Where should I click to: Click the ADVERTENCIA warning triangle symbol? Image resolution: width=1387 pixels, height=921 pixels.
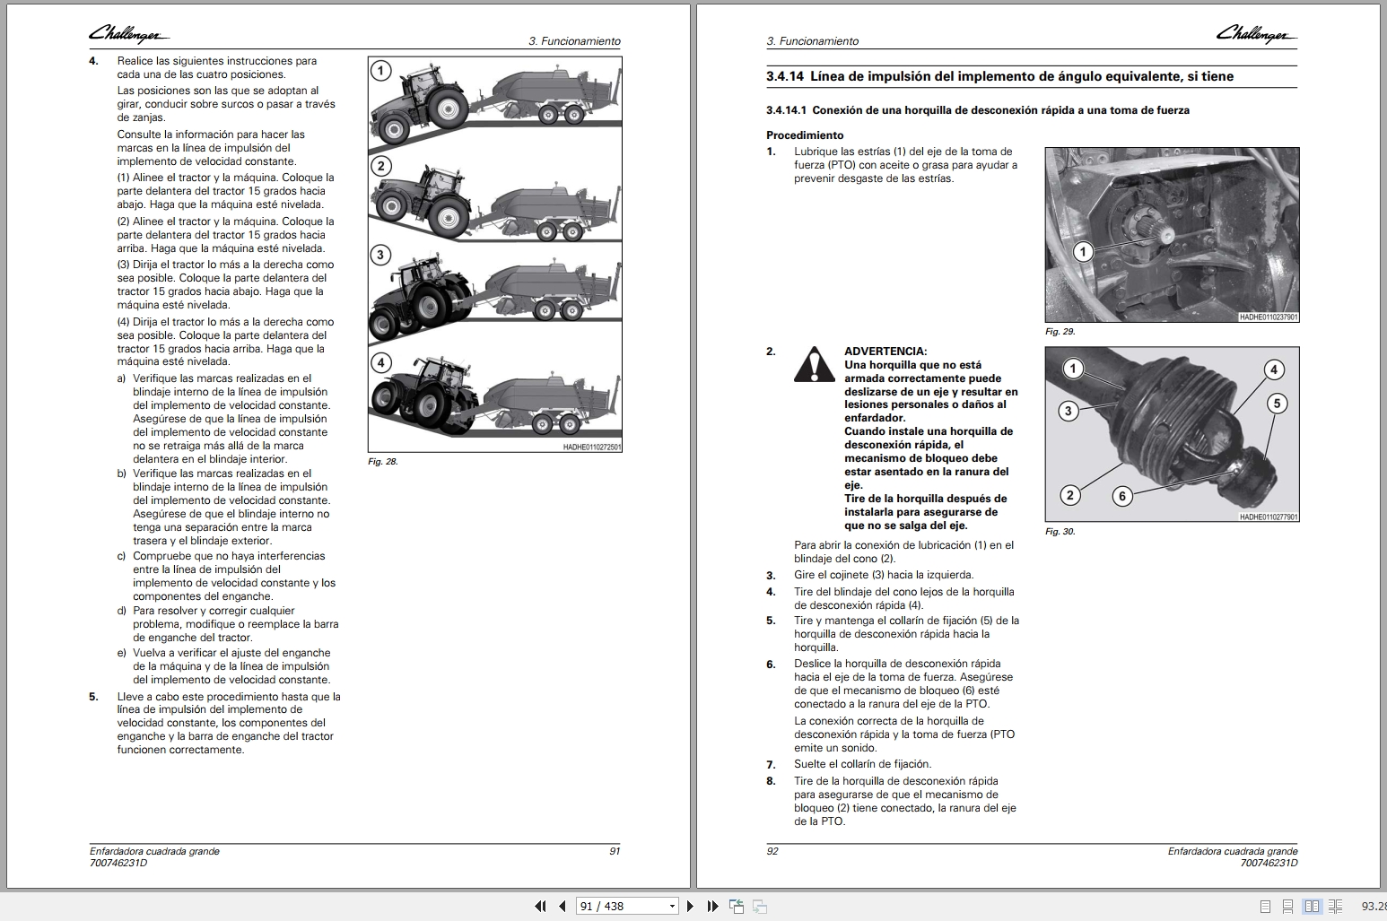click(x=814, y=364)
